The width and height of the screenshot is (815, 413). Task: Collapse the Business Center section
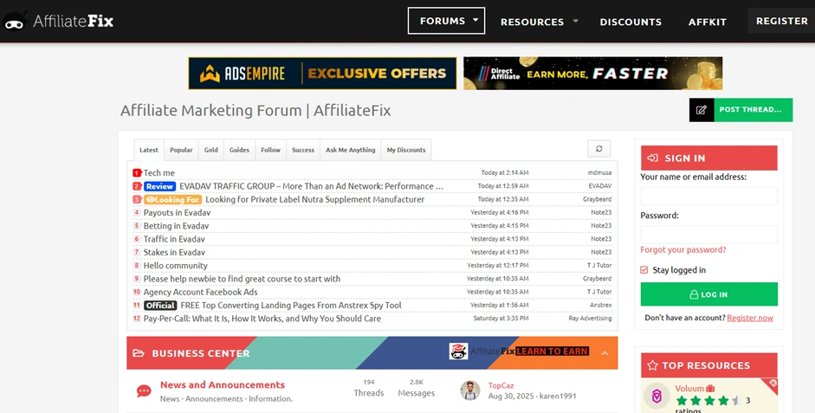click(605, 353)
